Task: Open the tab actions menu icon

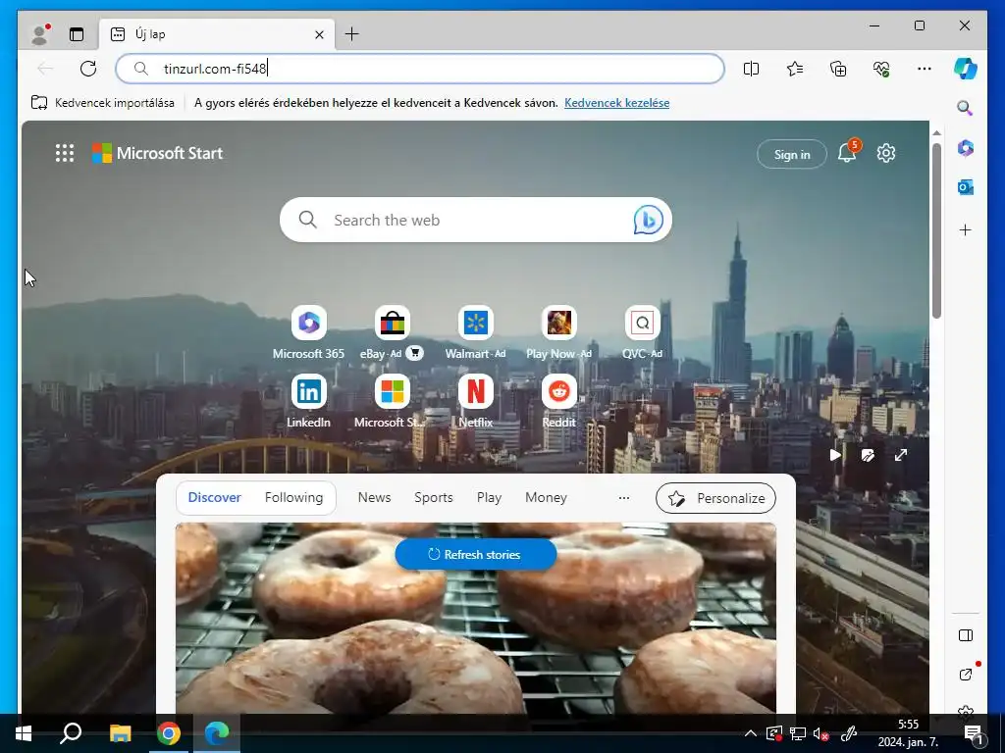Action: pyautogui.click(x=77, y=34)
